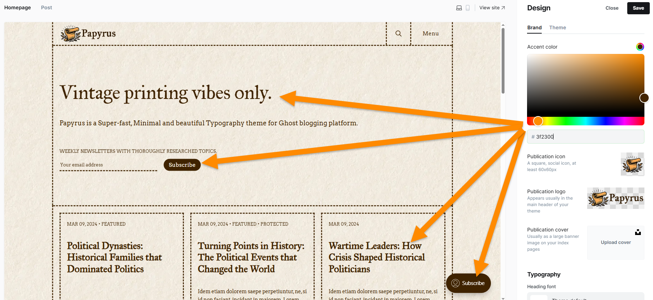This screenshot has height=300, width=653.
Task: Close the Design panel
Action: (x=612, y=8)
